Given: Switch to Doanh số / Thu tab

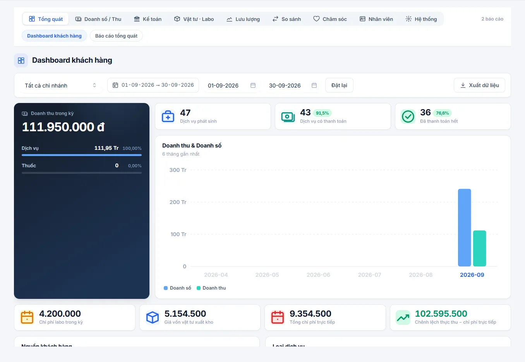Looking at the screenshot, I should coord(98,19).
